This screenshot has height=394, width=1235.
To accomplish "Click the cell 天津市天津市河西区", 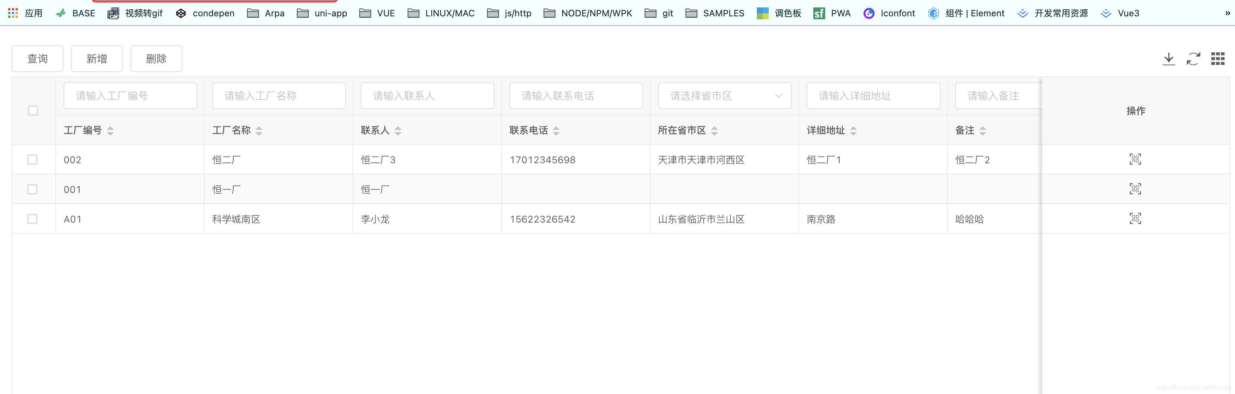I will pos(701,160).
